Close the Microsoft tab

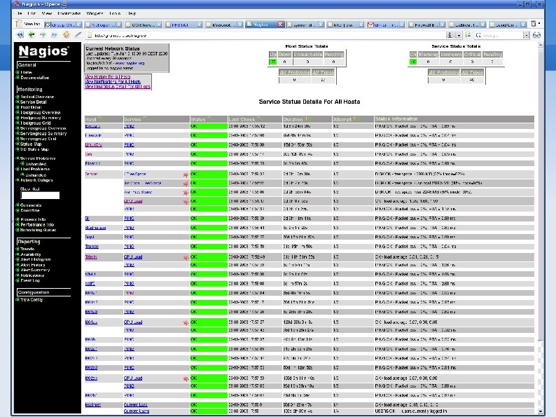(x=239, y=25)
